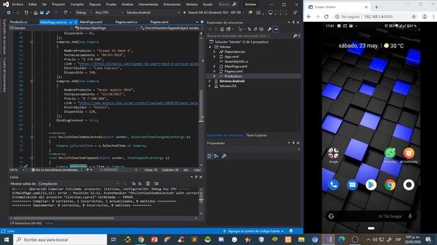The image size is (437, 245).
Task: Switch to Team Explorer tab
Action: pyautogui.click(x=257, y=135)
